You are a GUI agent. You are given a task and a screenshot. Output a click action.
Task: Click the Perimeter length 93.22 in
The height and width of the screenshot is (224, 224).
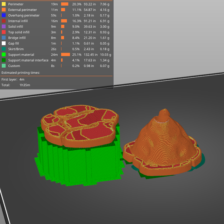click(x=90, y=4)
